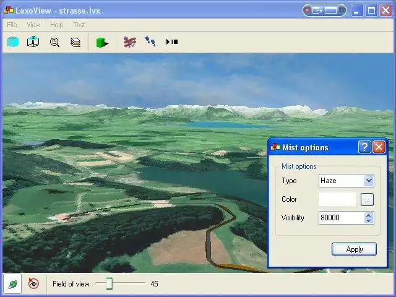Open the Test menu
The width and height of the screenshot is (396, 297).
coord(79,25)
